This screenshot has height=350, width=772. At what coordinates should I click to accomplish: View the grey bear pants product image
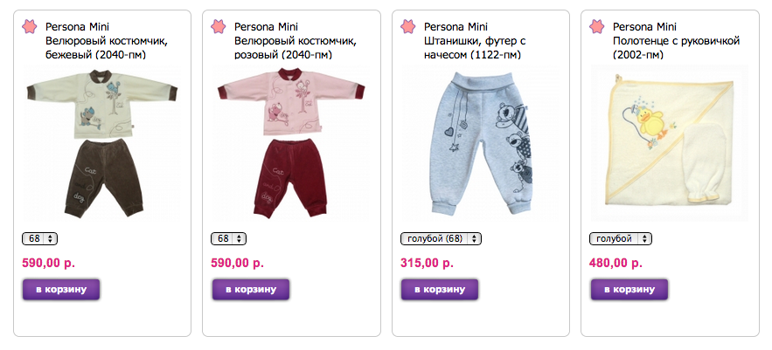[481, 143]
